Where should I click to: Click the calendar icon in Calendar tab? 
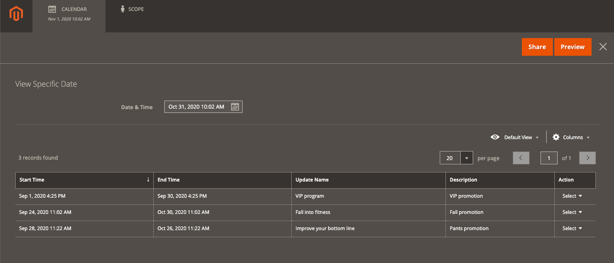click(x=53, y=9)
